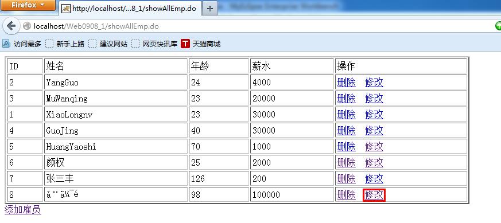The image size is (501, 223).
Task: Click the red T Tmall bookmark icon
Action: click(x=185, y=44)
